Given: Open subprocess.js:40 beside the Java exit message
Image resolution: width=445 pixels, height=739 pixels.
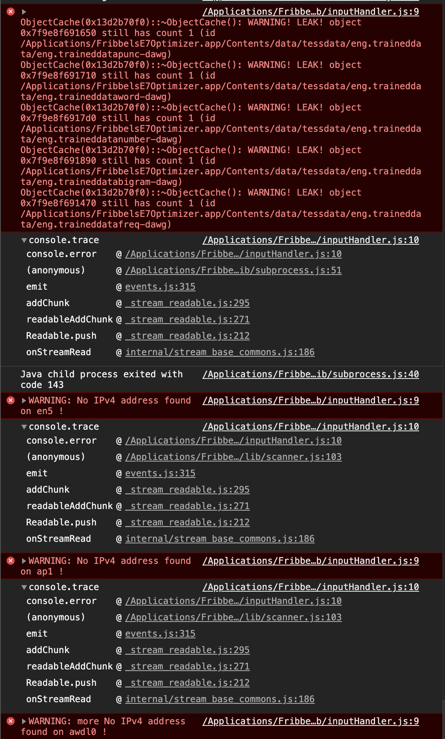Looking at the screenshot, I should 310,374.
